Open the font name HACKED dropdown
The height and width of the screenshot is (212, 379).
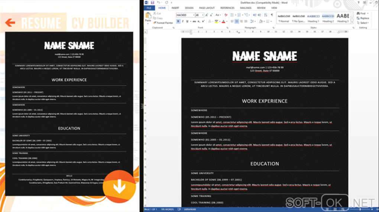click(x=194, y=15)
